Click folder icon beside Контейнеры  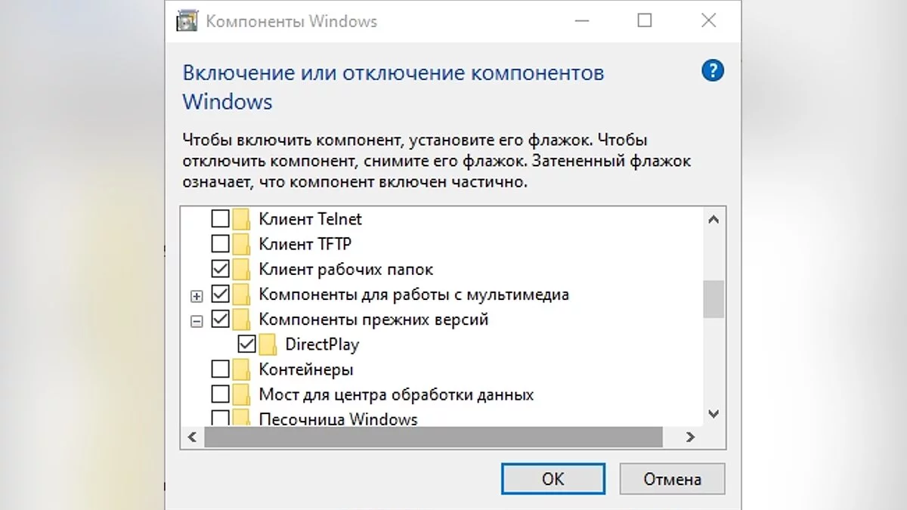[x=241, y=369]
